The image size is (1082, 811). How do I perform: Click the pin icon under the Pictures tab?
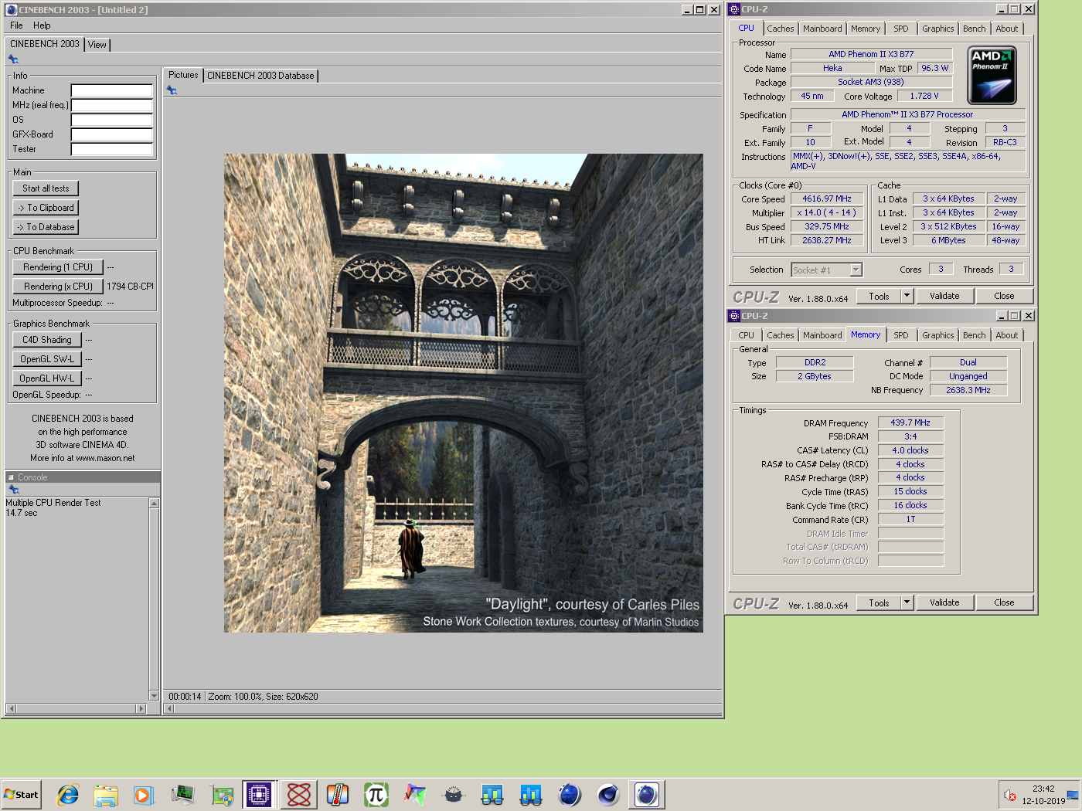click(x=172, y=90)
